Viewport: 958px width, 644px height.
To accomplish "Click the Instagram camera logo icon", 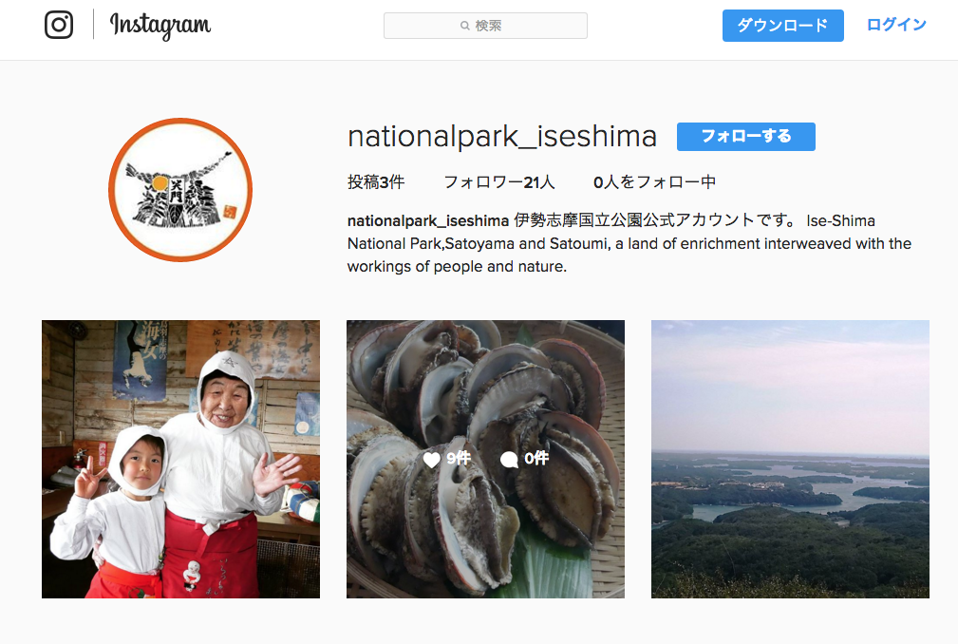I will coord(59,25).
